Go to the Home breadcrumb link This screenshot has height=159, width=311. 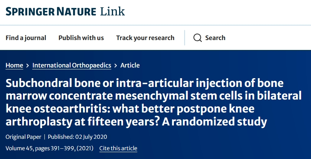tap(14, 65)
